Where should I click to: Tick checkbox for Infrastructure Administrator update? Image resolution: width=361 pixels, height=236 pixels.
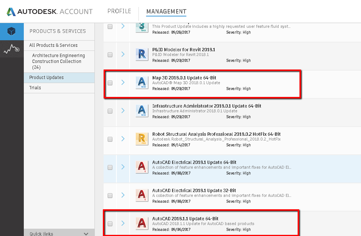point(110,111)
